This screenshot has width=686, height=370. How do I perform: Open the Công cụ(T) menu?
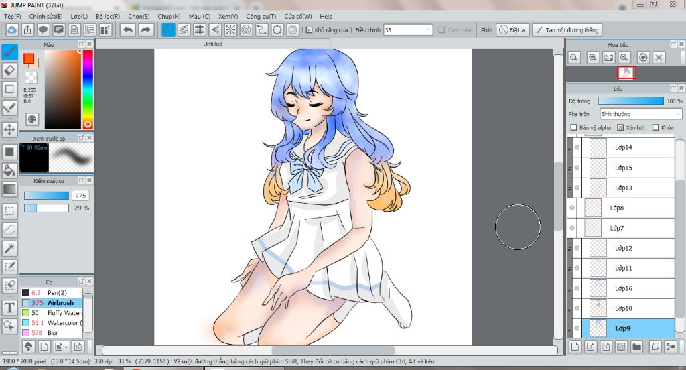pyautogui.click(x=261, y=16)
